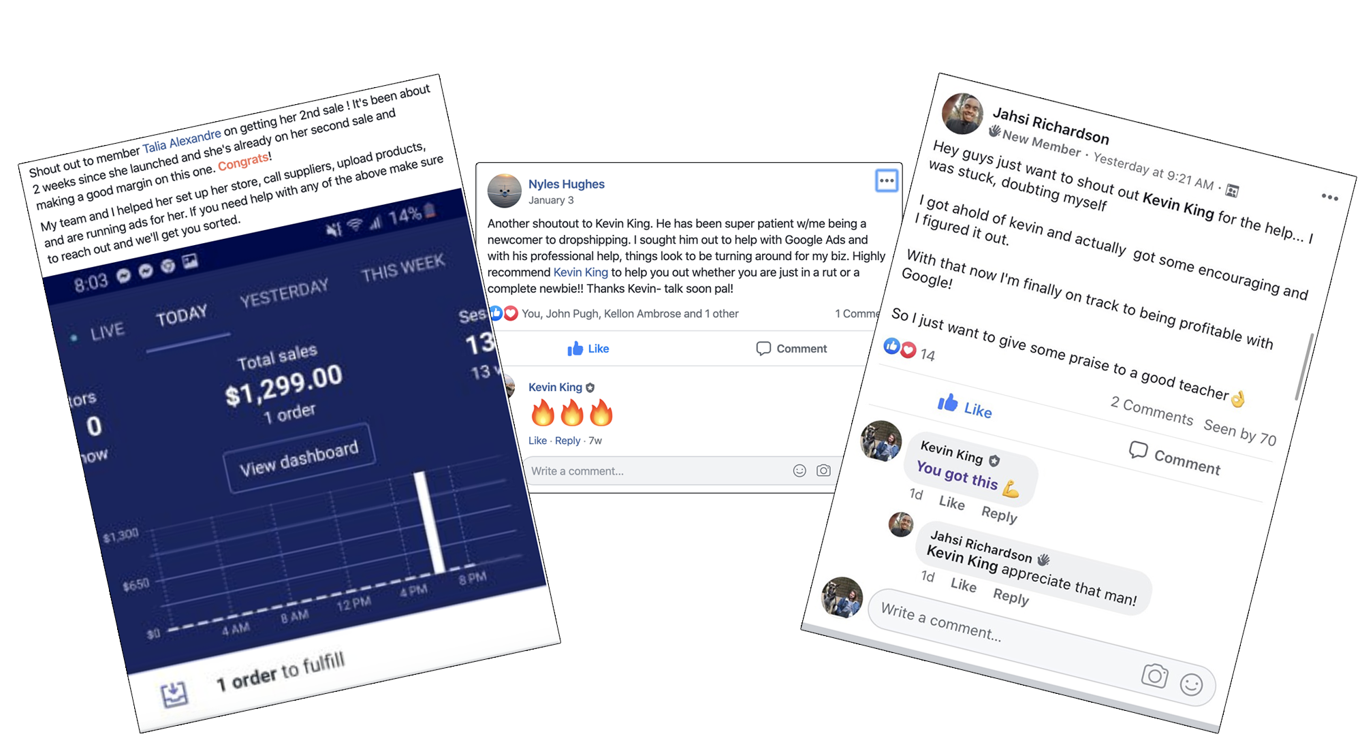Switch to the YESTERDAY tab
Screen dimensions: 1362x749
tap(284, 293)
